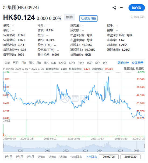Image resolution: width=148 pixels, height=163 pixels.
Task: Open 区间统计 link
Action: click(x=123, y=63)
